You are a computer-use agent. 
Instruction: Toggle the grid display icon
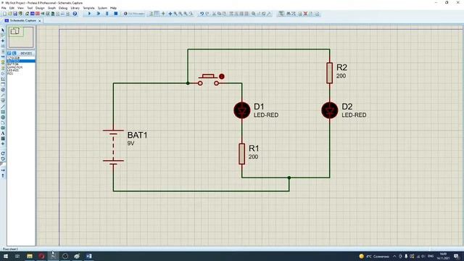tap(157, 14)
